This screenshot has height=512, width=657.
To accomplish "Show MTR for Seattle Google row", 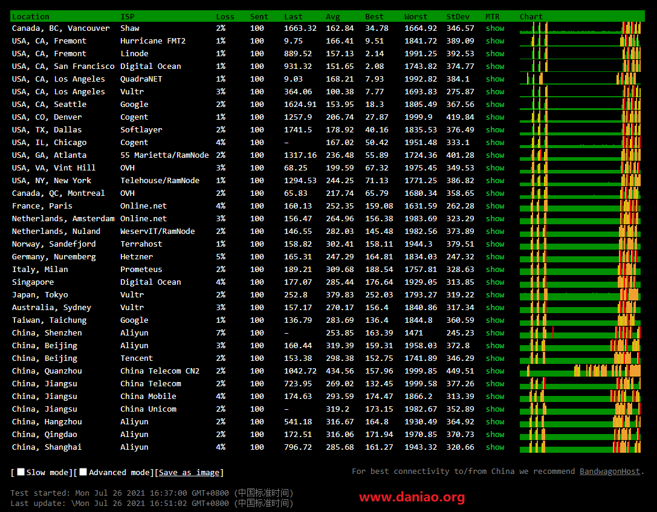I will (494, 104).
